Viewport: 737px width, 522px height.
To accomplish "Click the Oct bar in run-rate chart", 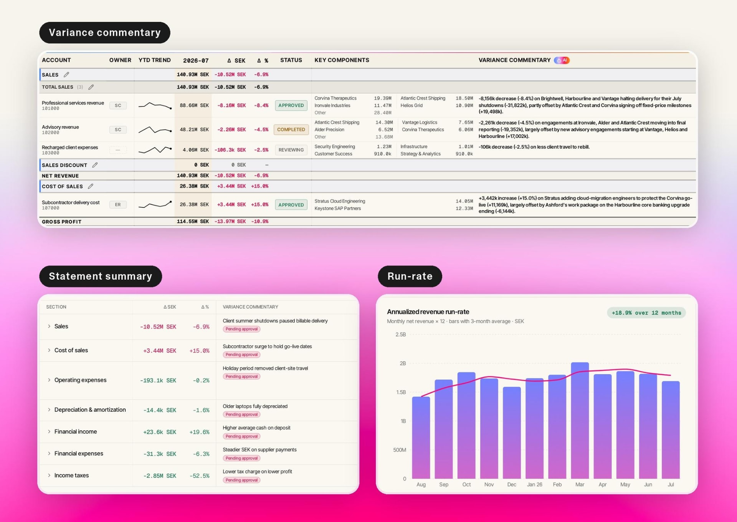I will tap(466, 425).
